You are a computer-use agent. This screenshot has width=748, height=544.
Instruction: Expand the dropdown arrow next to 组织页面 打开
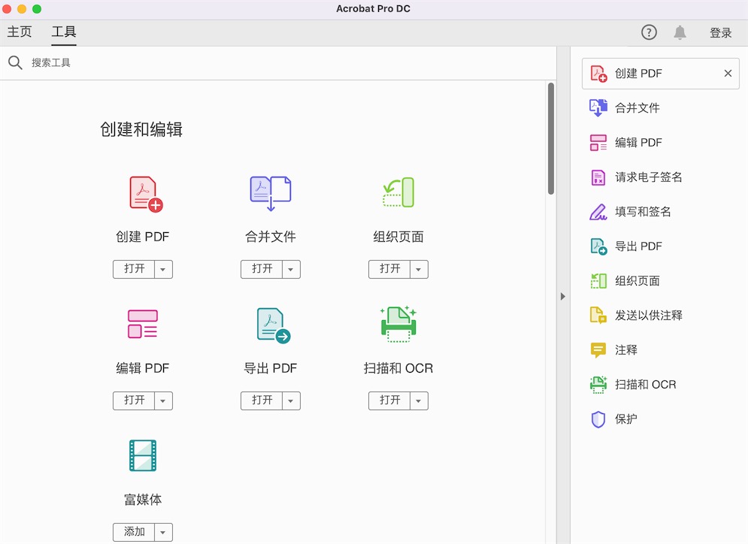point(419,270)
